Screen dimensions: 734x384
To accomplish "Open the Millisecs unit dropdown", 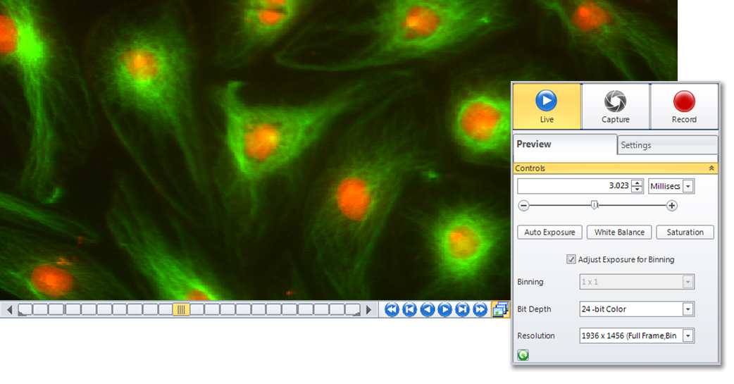I will pyautogui.click(x=688, y=186).
